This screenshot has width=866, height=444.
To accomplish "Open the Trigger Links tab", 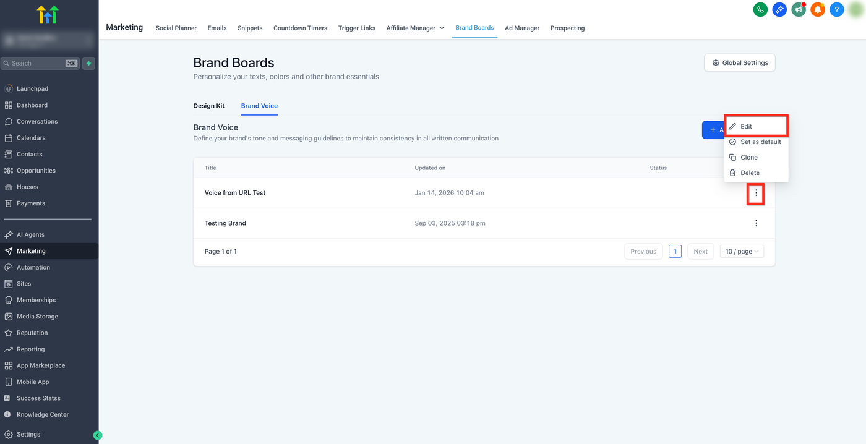I will [357, 28].
